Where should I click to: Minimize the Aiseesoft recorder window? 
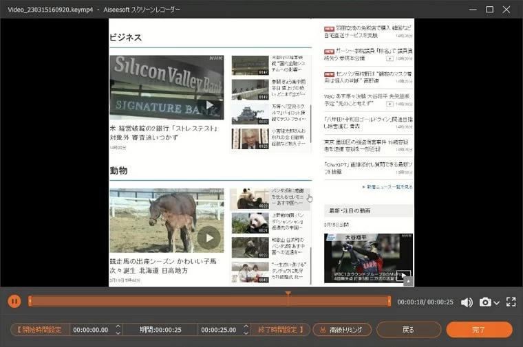[x=473, y=10]
